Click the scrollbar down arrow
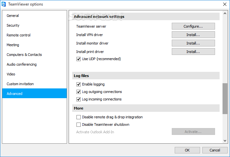 point(225,140)
